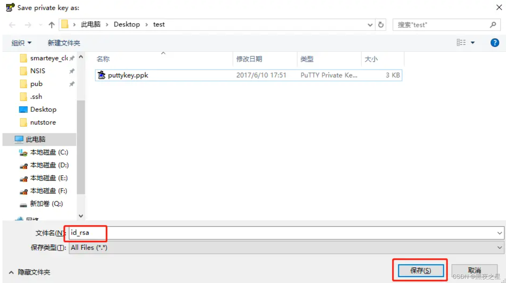Click the PuTTY Private Ke... type cell
506x283 pixels.
click(x=329, y=75)
